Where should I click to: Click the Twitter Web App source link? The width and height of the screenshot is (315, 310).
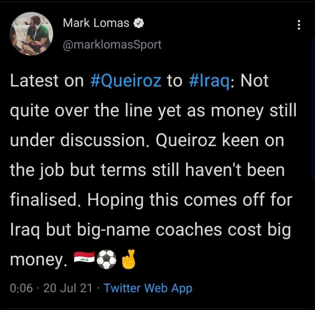[148, 288]
